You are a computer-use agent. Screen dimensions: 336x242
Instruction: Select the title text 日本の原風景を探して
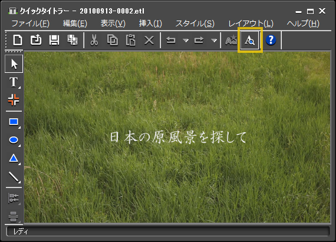pyautogui.click(x=178, y=137)
